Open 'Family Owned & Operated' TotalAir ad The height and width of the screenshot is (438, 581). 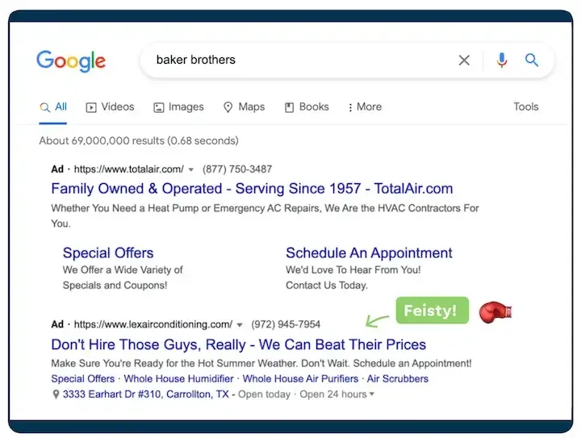pos(252,189)
